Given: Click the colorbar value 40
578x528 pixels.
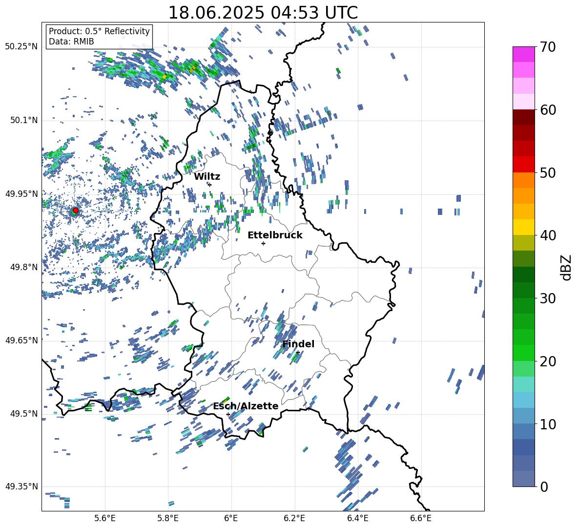Looking at the screenshot, I should point(548,235).
